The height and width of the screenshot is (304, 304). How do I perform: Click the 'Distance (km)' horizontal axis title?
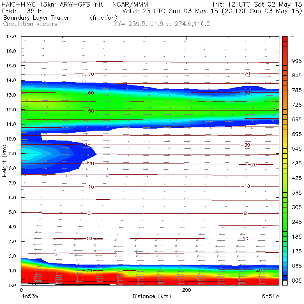tap(152, 296)
